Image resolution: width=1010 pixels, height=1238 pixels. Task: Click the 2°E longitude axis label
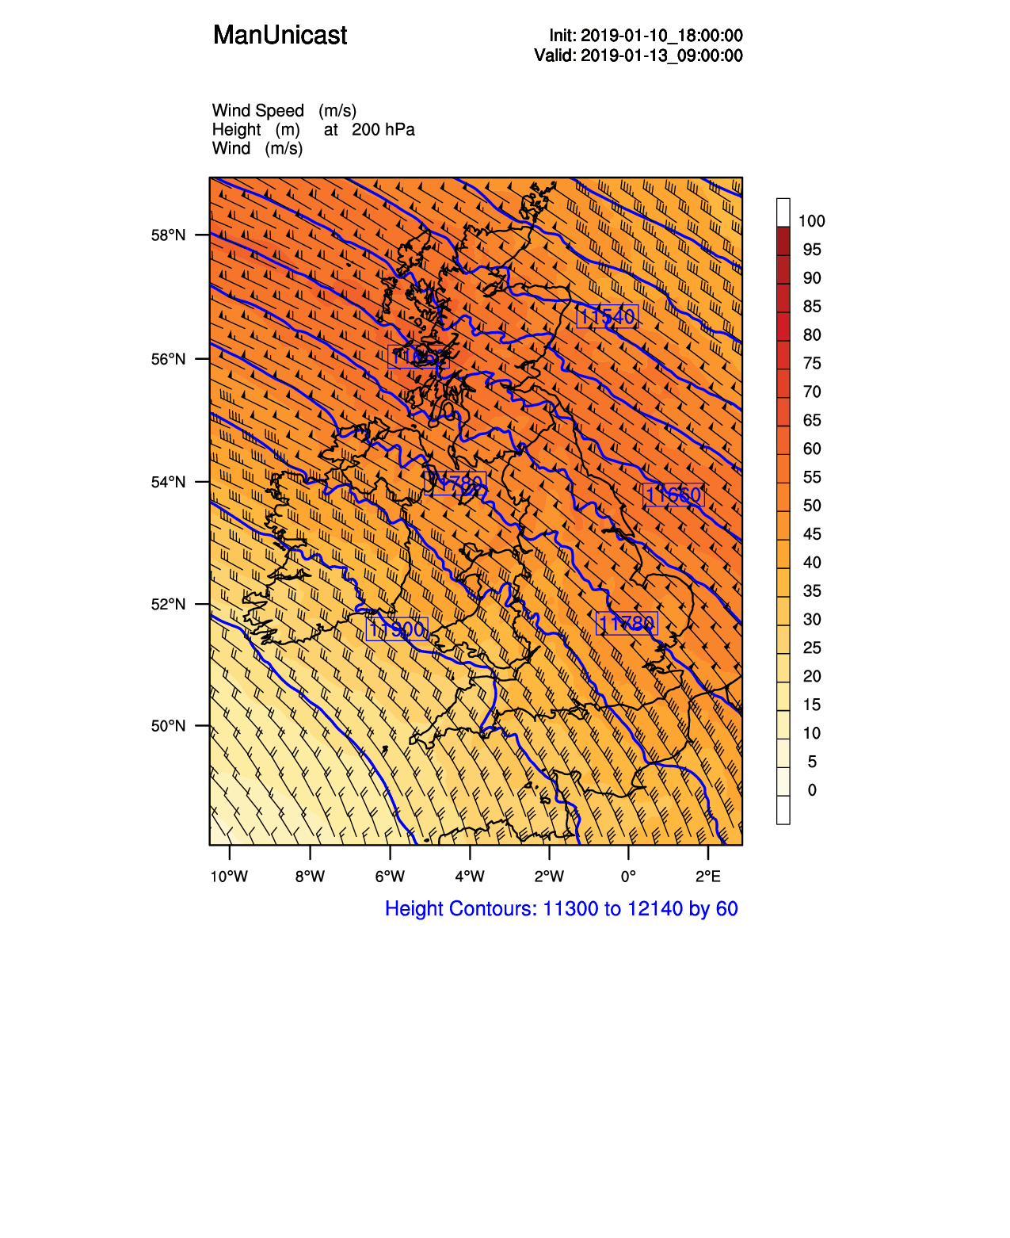pos(708,876)
